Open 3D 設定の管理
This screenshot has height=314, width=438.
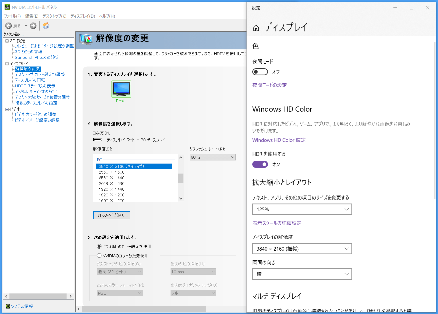click(x=29, y=52)
